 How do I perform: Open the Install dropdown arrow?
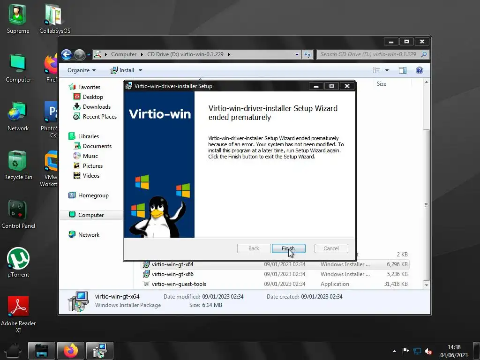click(140, 70)
